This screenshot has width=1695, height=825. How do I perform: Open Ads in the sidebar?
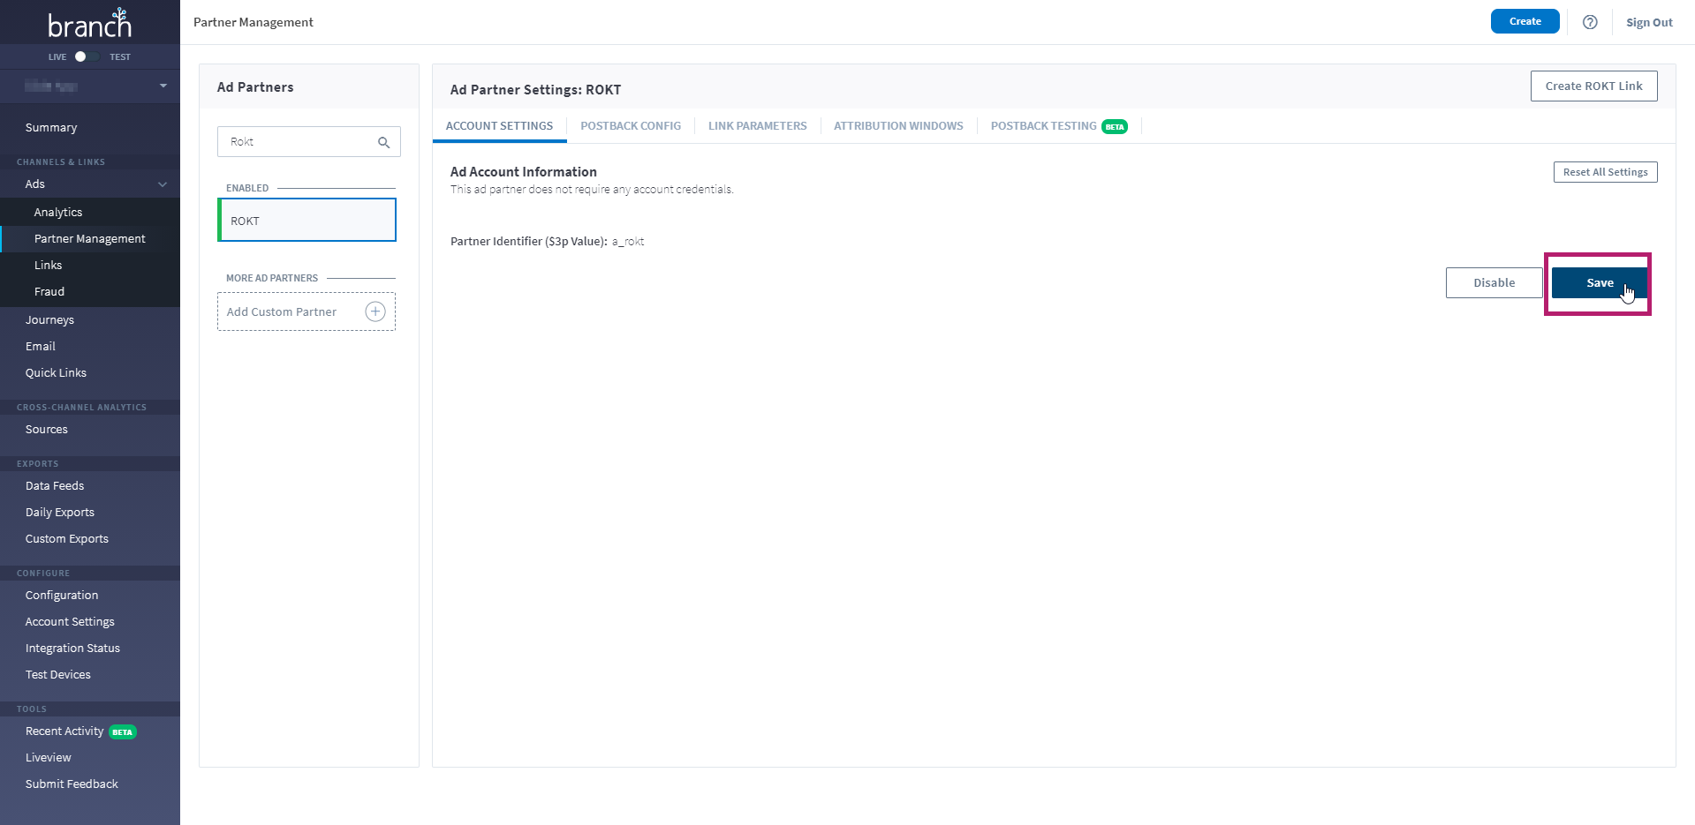tap(35, 184)
